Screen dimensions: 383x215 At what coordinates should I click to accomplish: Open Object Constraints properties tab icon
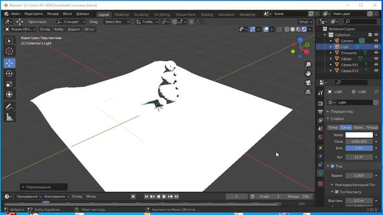[321, 165]
